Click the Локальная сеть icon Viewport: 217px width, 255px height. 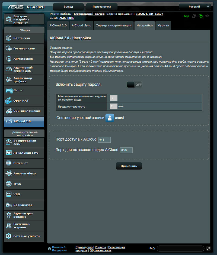pos(9,153)
